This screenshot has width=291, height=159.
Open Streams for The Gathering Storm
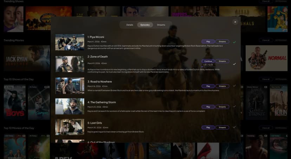[222, 107]
